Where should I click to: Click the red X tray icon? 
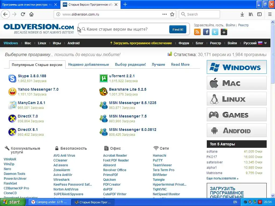[x=260, y=202]
